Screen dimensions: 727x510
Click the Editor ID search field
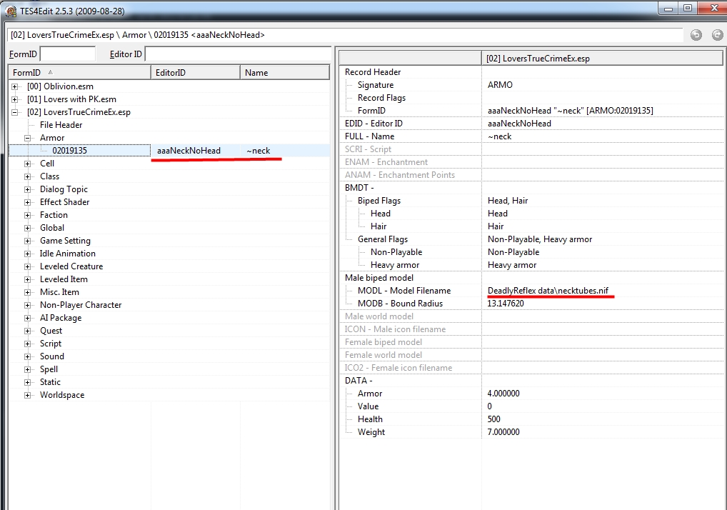point(236,54)
